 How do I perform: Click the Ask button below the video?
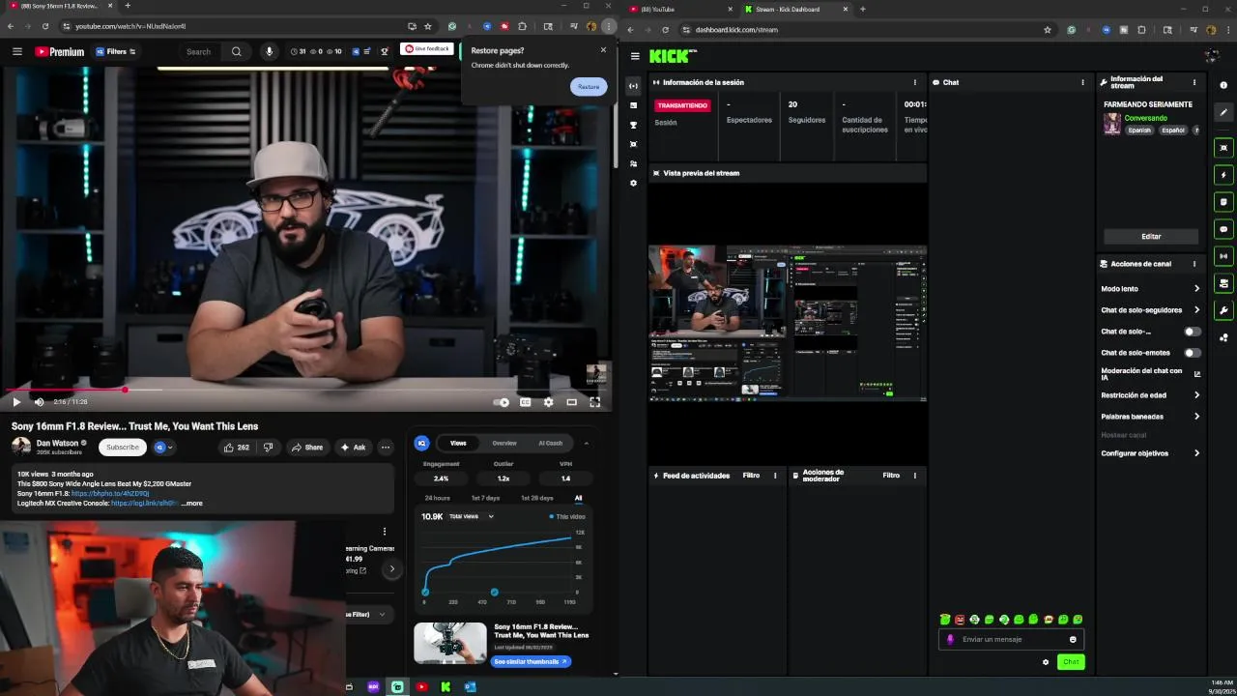pos(353,448)
